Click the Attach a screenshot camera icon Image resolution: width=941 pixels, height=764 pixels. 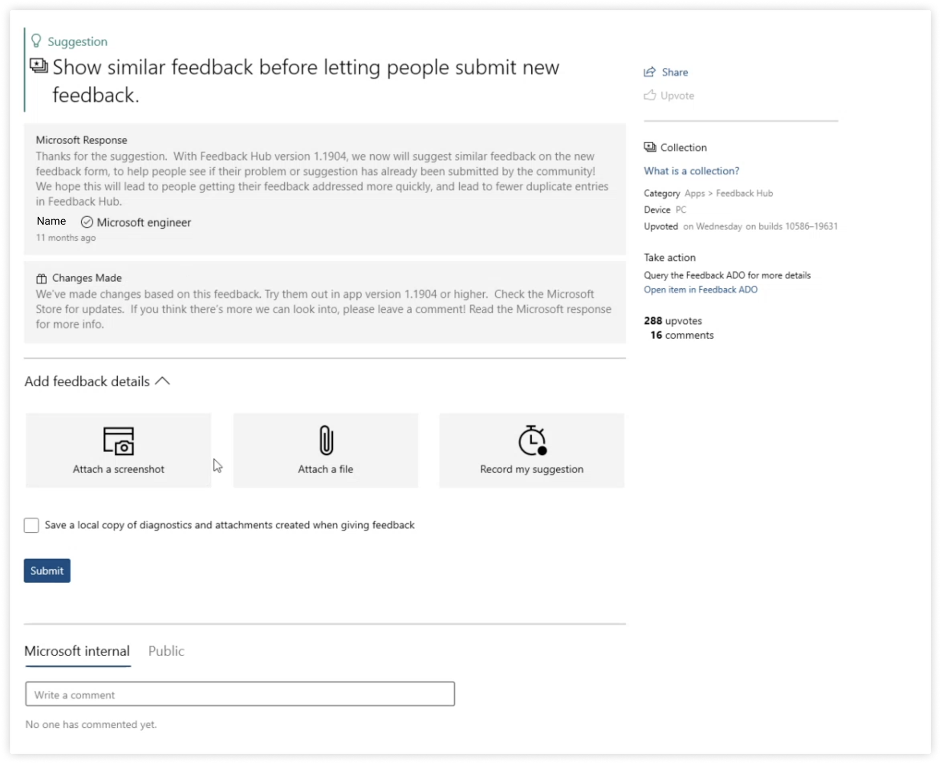coord(118,441)
